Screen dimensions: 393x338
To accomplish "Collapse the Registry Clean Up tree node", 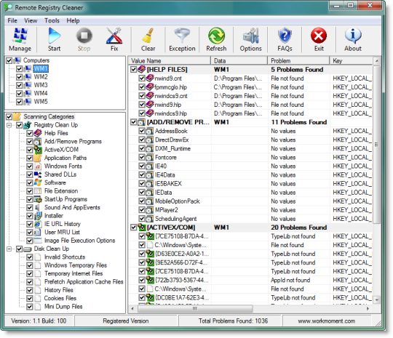I will click(9, 125).
